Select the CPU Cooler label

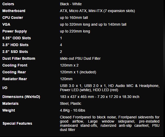tap(13, 18)
